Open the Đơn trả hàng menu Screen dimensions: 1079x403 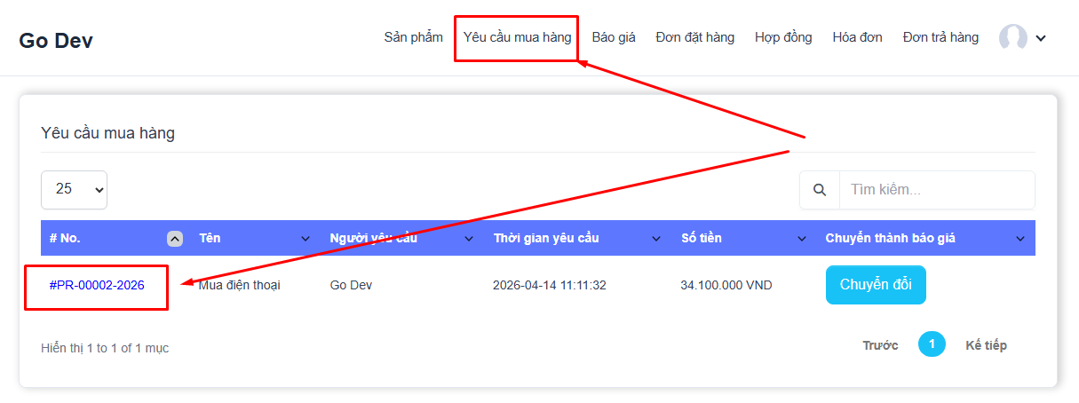tap(940, 37)
